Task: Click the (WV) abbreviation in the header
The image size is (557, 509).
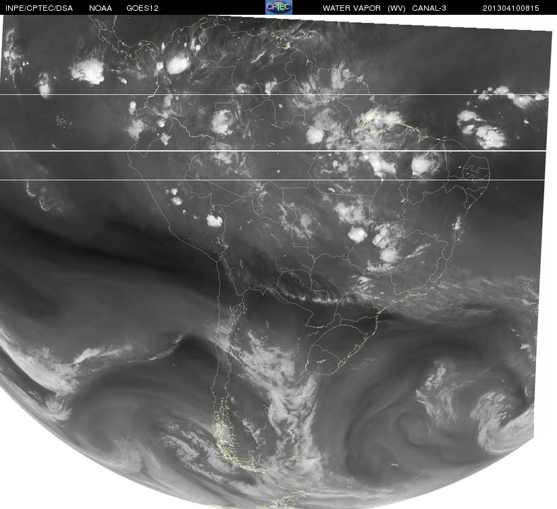Action: pos(396,8)
